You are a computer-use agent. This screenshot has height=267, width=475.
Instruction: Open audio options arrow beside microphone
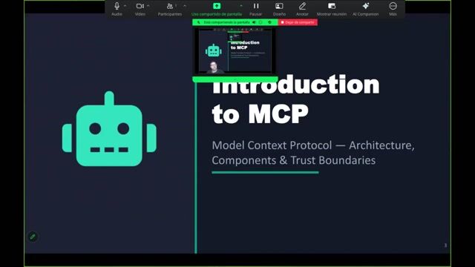point(125,6)
